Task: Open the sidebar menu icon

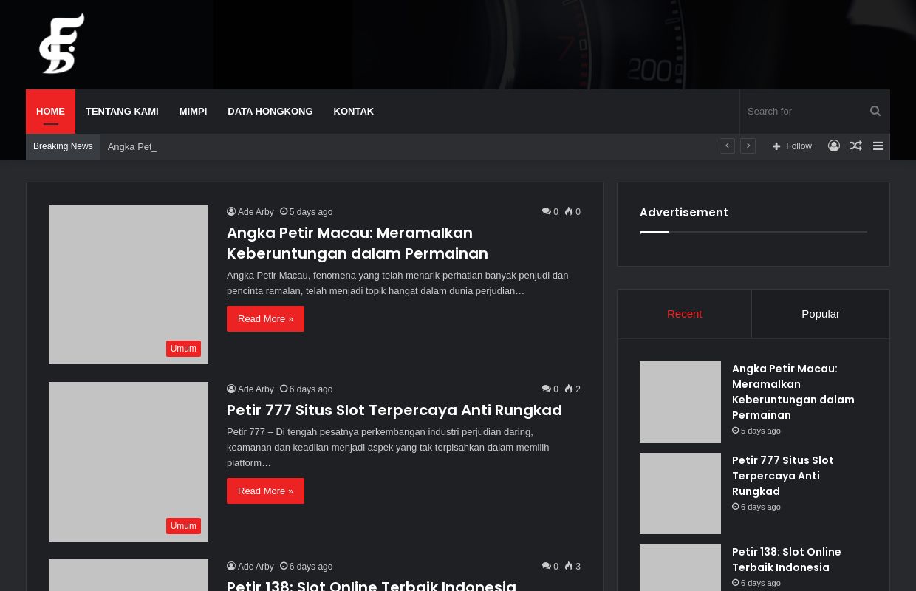Action: (878, 146)
